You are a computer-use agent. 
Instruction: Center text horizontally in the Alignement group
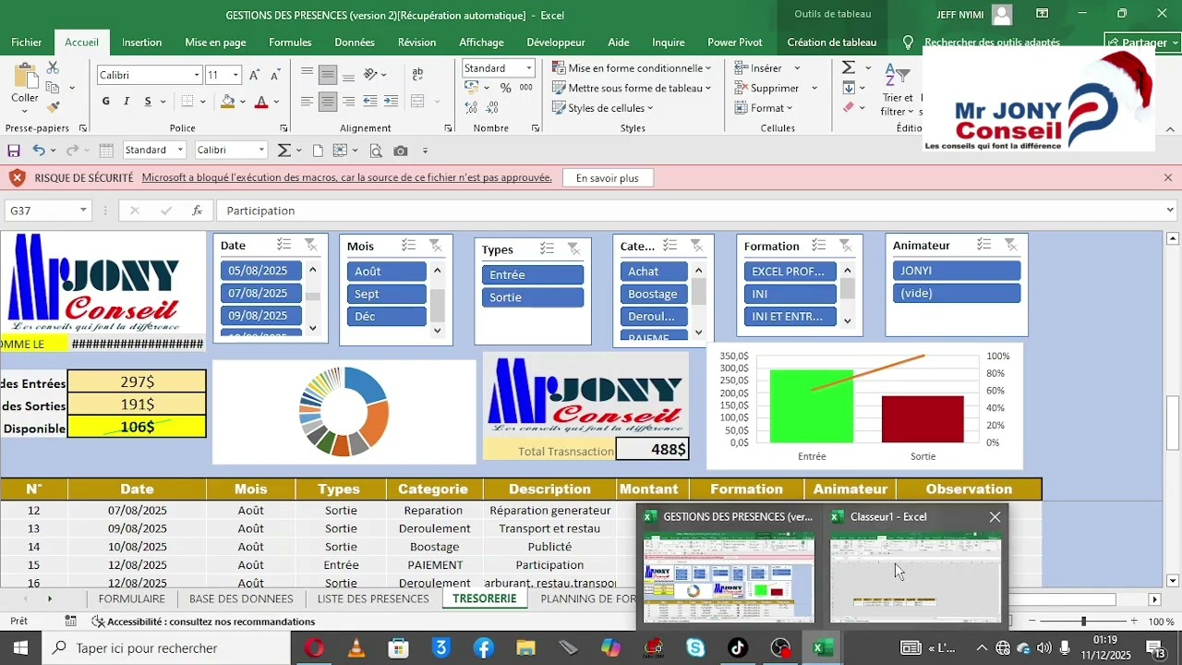(x=328, y=102)
